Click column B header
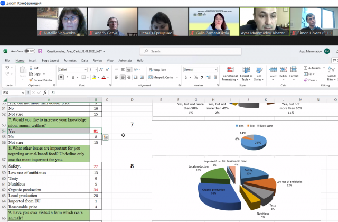 point(96,100)
